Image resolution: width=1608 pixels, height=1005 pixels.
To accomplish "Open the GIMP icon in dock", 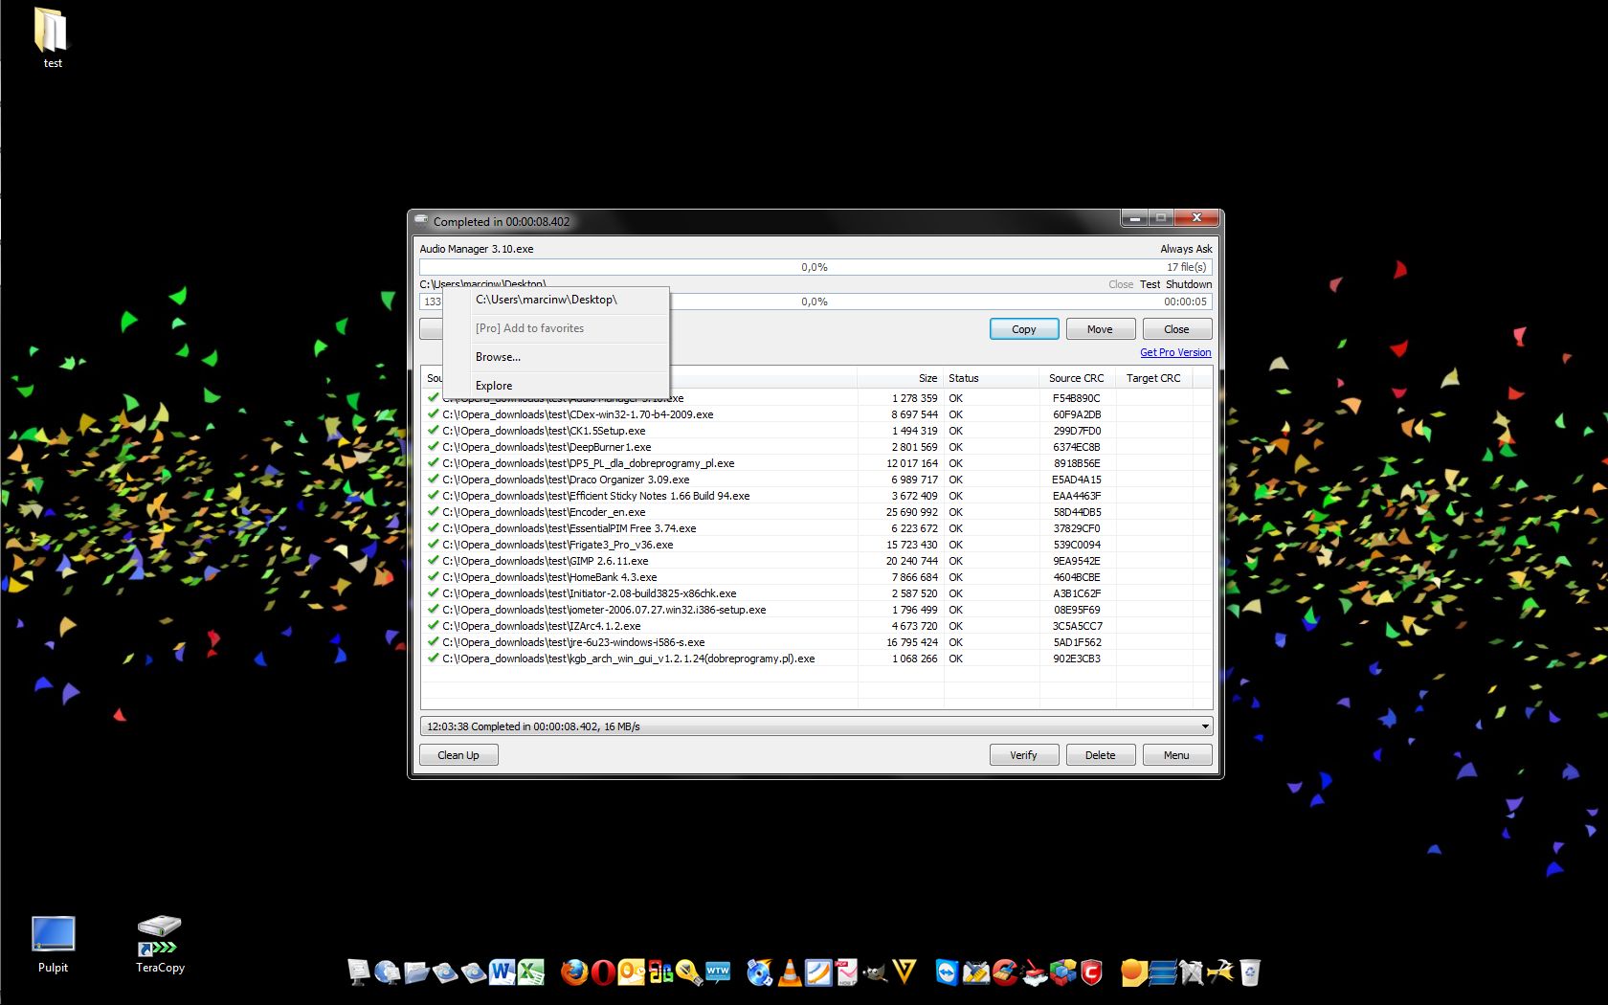I will click(875, 973).
